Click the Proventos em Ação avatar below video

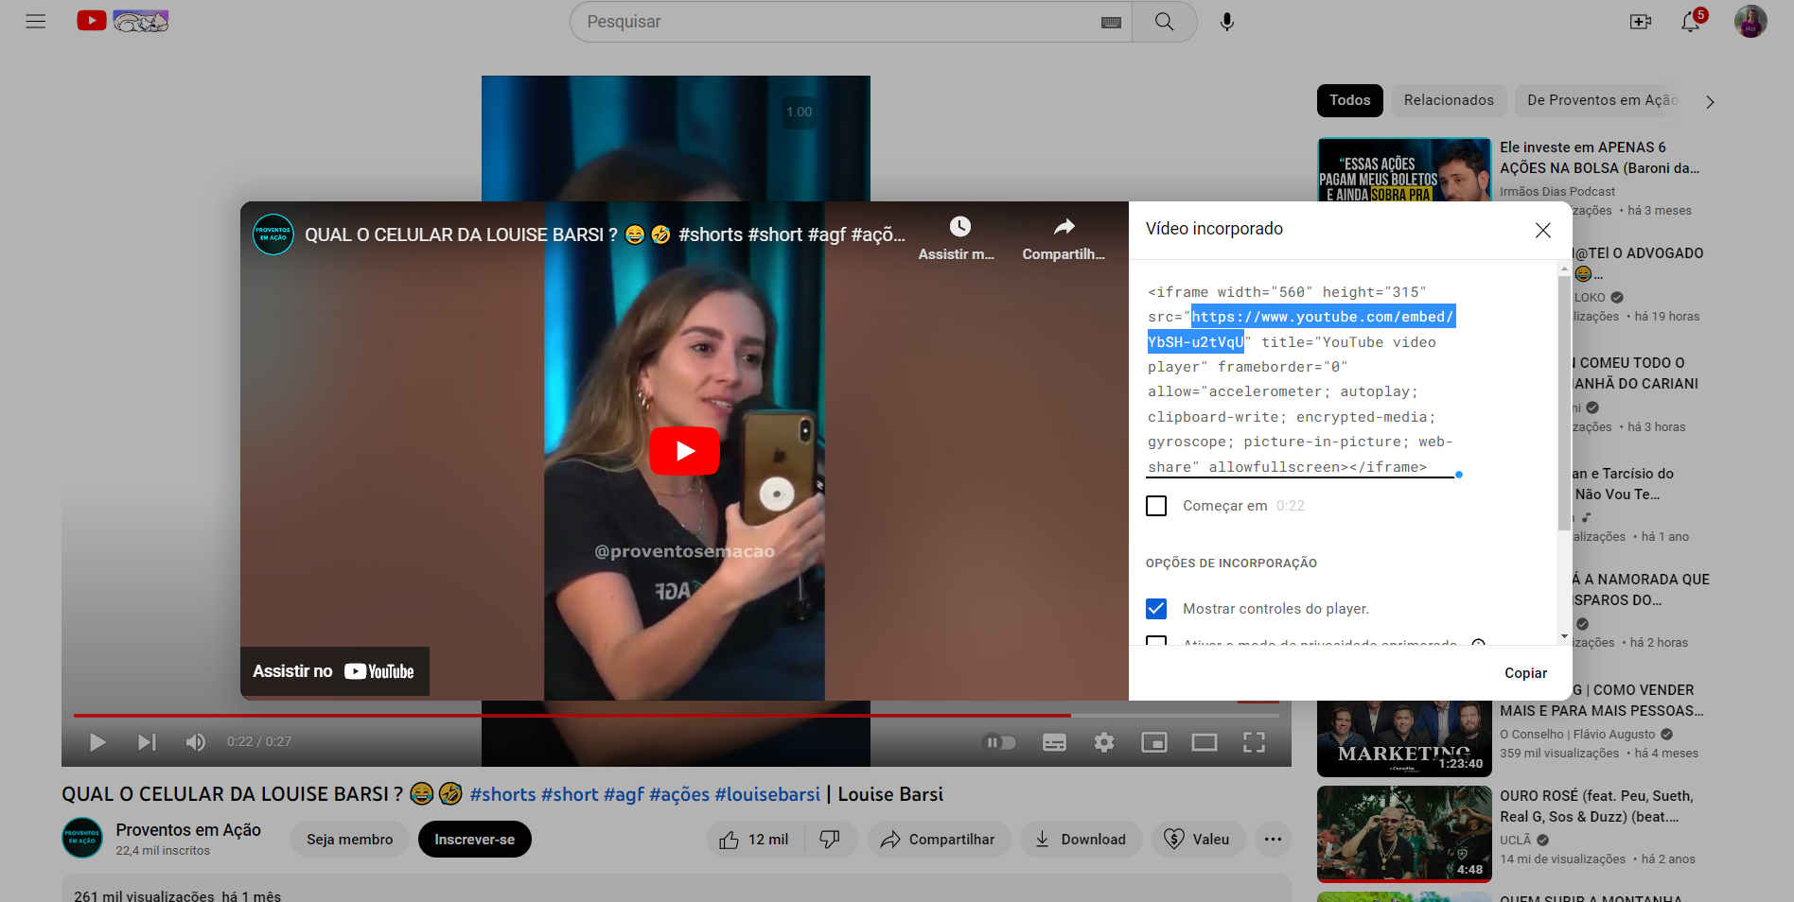(x=82, y=838)
